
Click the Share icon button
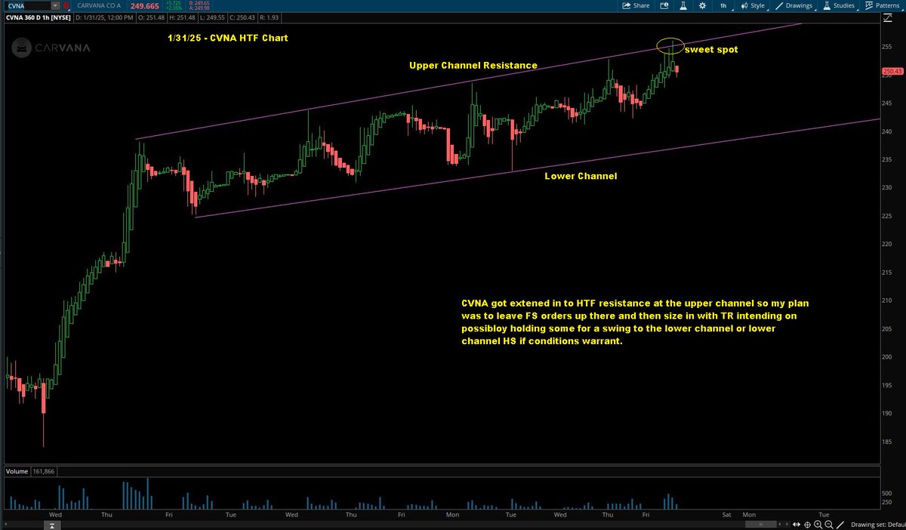(x=635, y=5)
